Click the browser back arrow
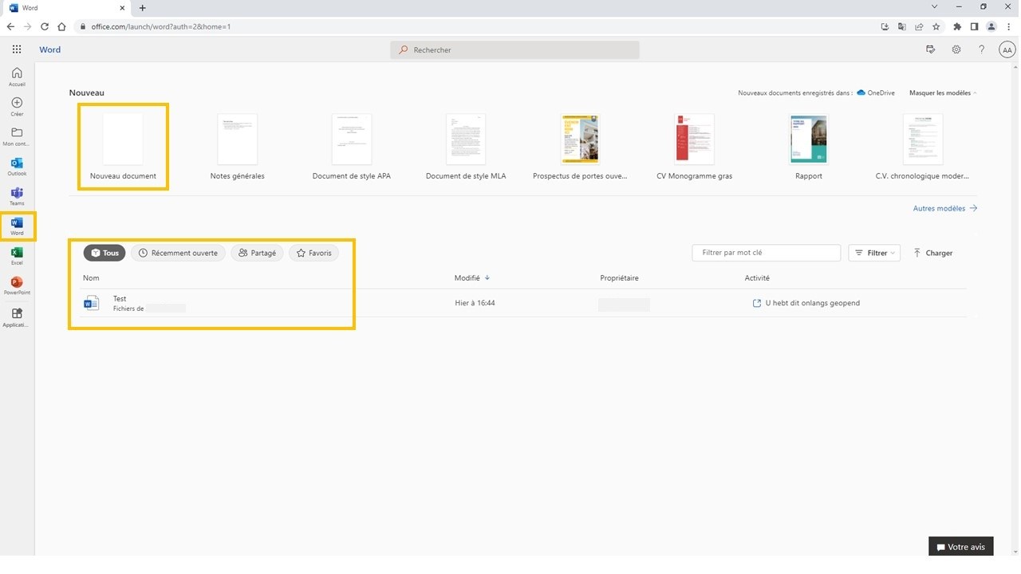 coord(10,26)
